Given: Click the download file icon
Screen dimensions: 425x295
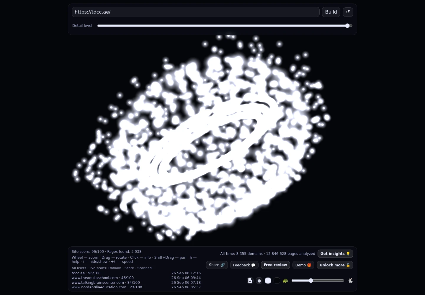Looking at the screenshot, I should point(250,281).
